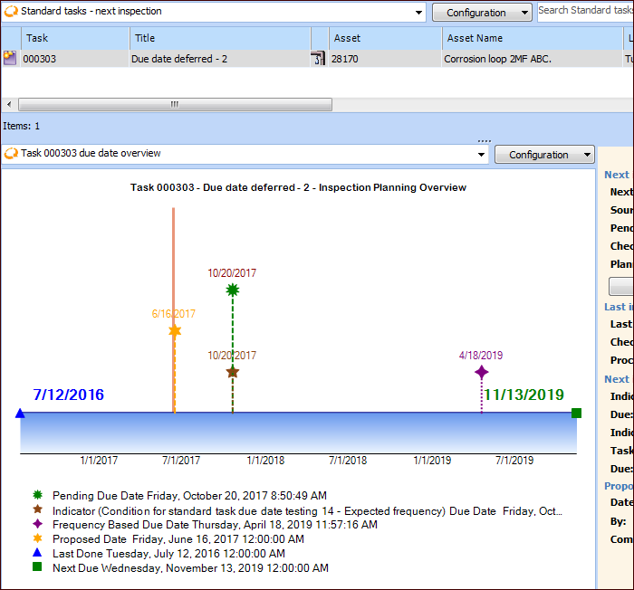Open the top Configuration dropdown button
Image resolution: width=634 pixels, height=590 pixels.
tap(482, 13)
